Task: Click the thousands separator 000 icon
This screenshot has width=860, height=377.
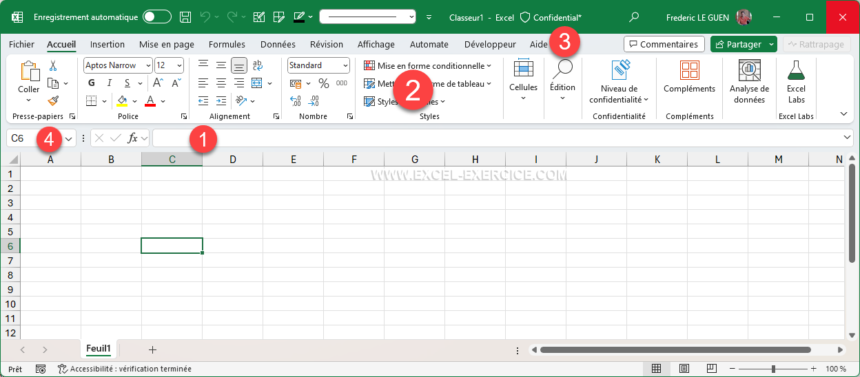Action: (342, 83)
